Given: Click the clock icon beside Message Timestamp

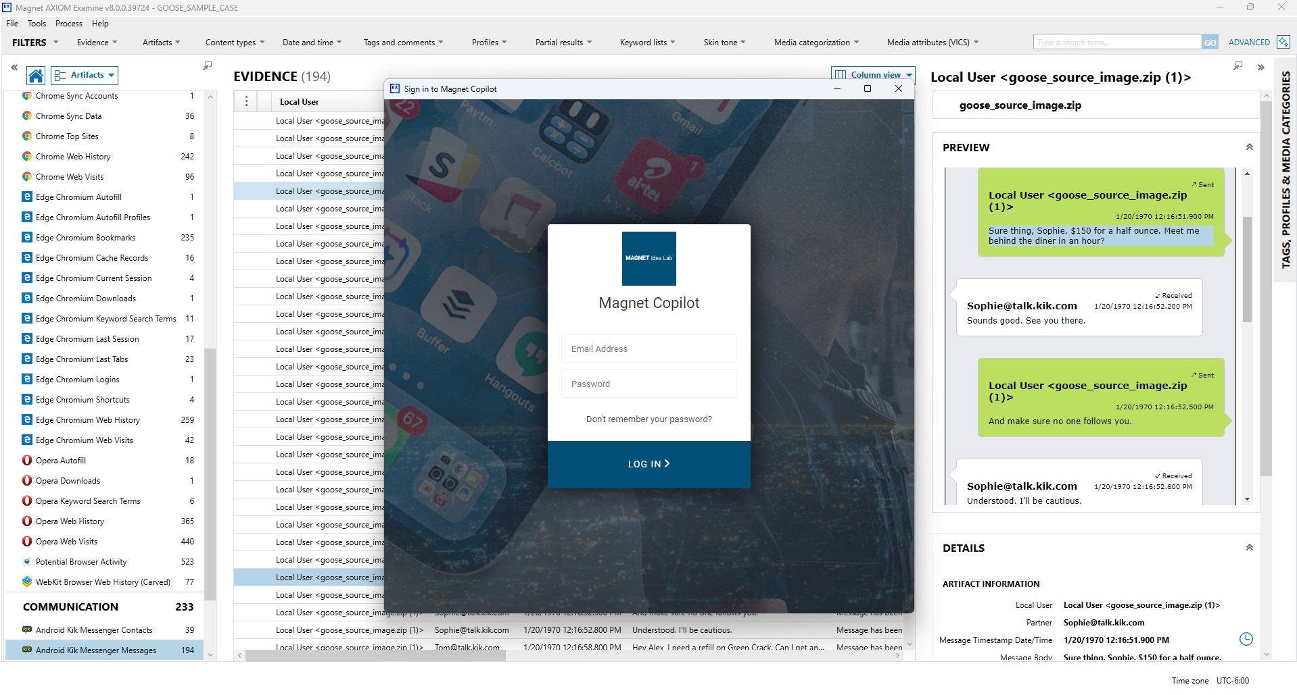Looking at the screenshot, I should [x=1246, y=639].
